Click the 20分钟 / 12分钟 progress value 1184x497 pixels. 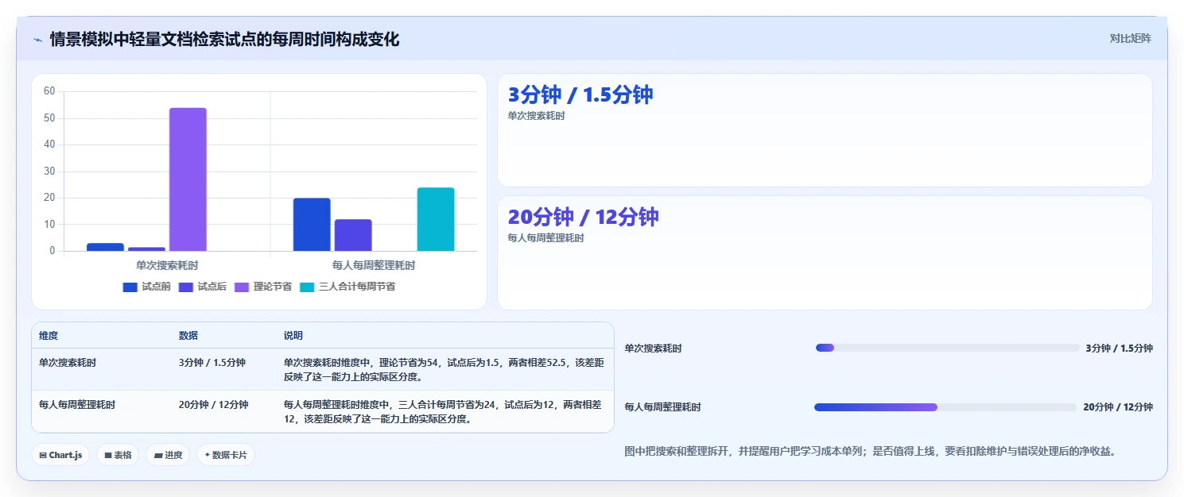[1118, 407]
